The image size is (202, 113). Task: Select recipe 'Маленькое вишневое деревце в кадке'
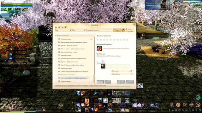point(73,49)
